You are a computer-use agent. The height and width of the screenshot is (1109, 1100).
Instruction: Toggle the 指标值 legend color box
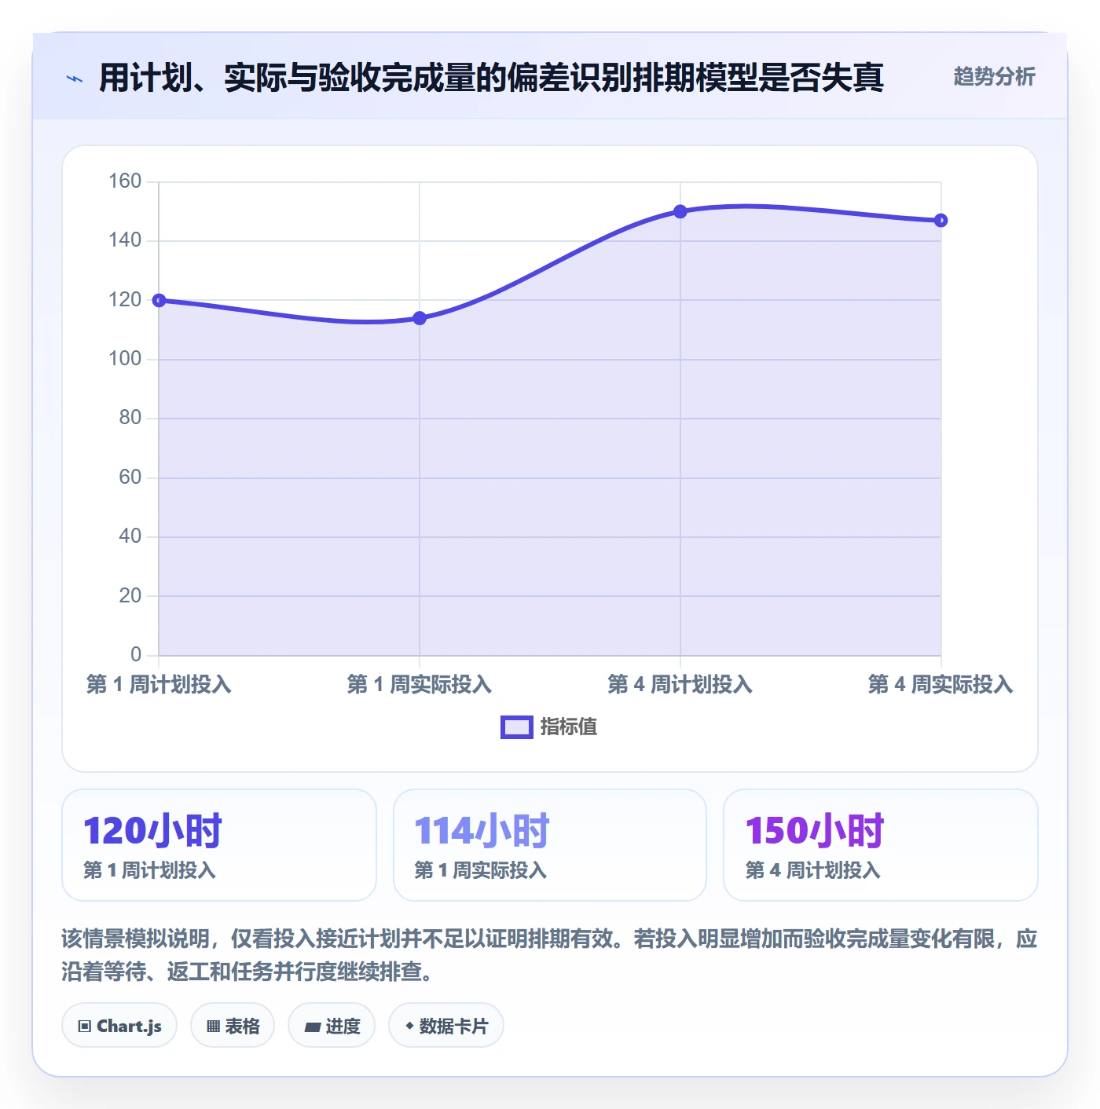[x=517, y=727]
